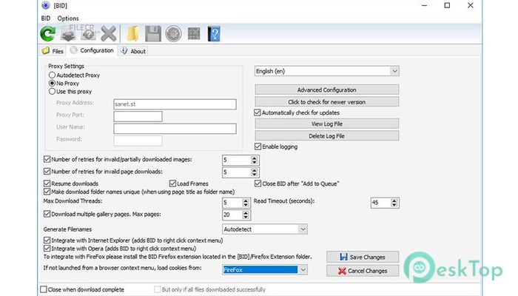The width and height of the screenshot is (518, 296).
Task: Open the load cookies from FireFox dropdown
Action: pyautogui.click(x=265, y=270)
